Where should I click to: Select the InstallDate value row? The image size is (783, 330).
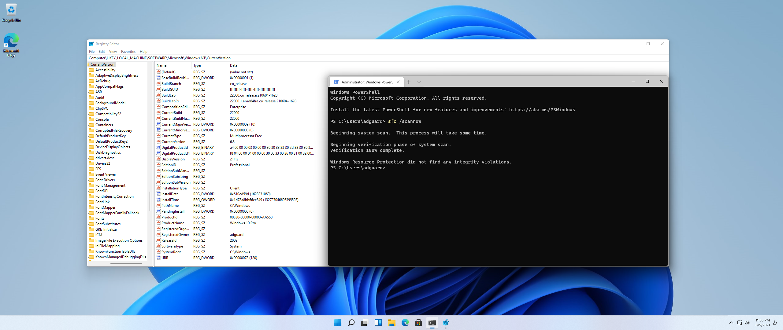(x=235, y=194)
